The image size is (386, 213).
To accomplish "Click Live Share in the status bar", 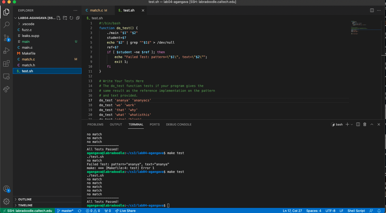I will (x=125, y=211).
